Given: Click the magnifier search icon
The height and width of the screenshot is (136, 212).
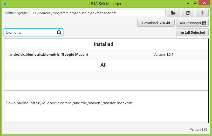Looking at the screenshot, I should click(59, 32).
